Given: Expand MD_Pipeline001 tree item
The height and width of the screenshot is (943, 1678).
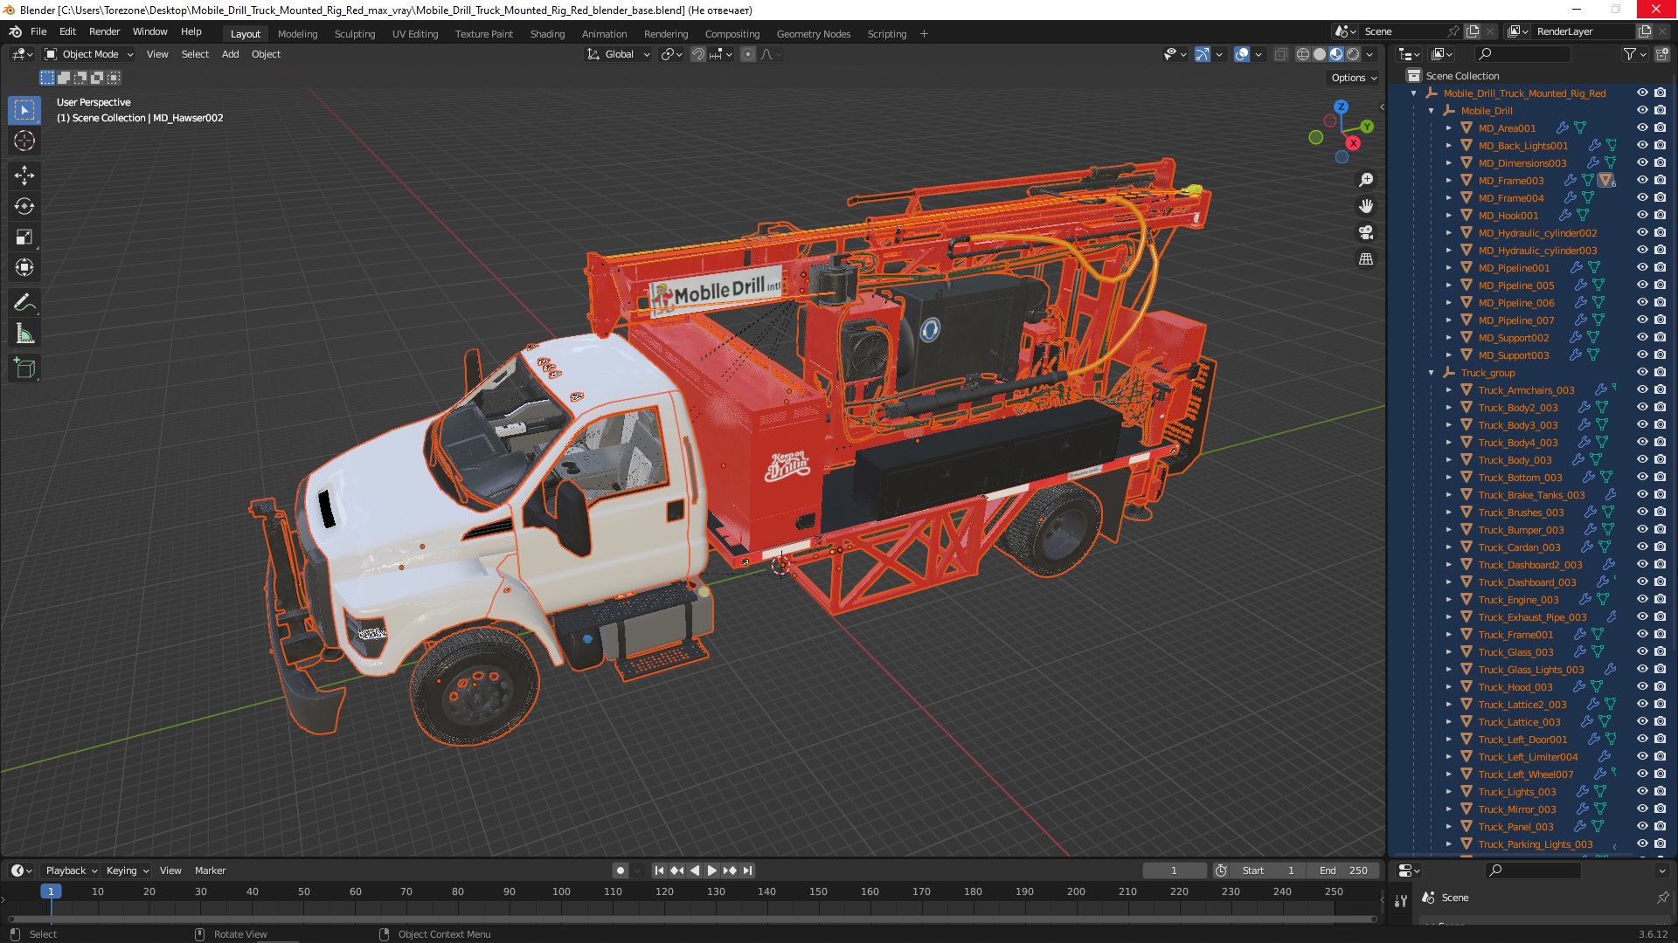Looking at the screenshot, I should pyautogui.click(x=1448, y=268).
